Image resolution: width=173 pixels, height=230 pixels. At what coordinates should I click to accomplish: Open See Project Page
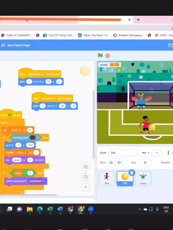pyautogui.click(x=16, y=45)
